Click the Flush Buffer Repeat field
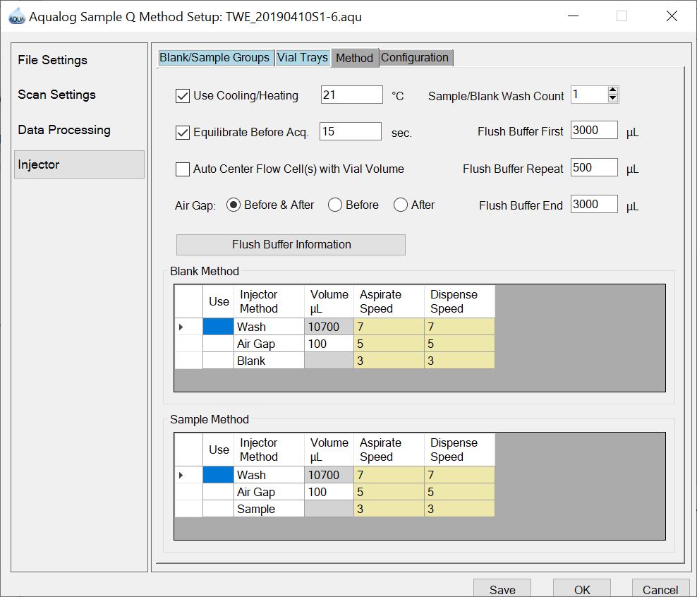 [x=594, y=167]
